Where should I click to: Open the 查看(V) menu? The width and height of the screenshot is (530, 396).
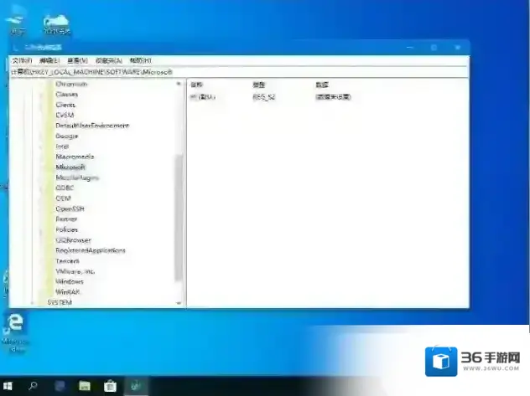click(78, 61)
